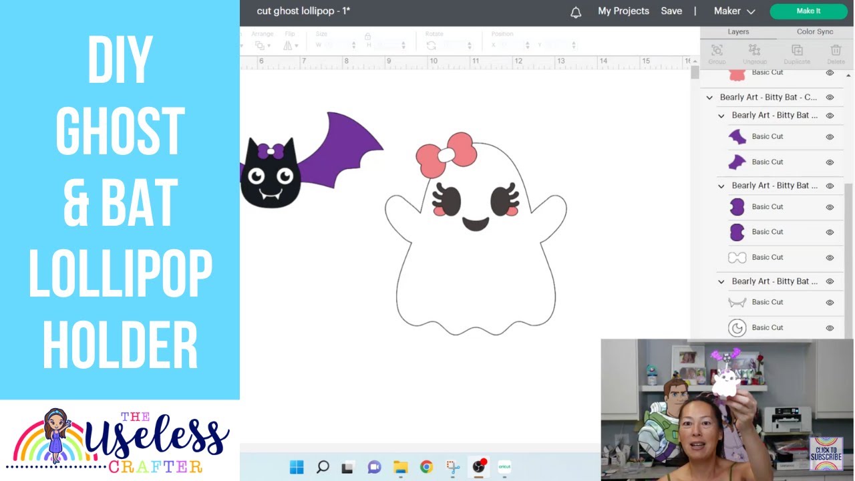
Task: Click the Duplicate layer icon
Action: [797, 50]
